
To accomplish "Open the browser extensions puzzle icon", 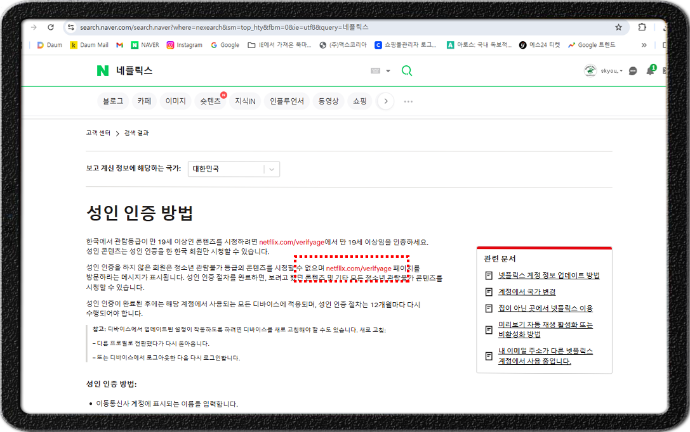I will pos(642,27).
